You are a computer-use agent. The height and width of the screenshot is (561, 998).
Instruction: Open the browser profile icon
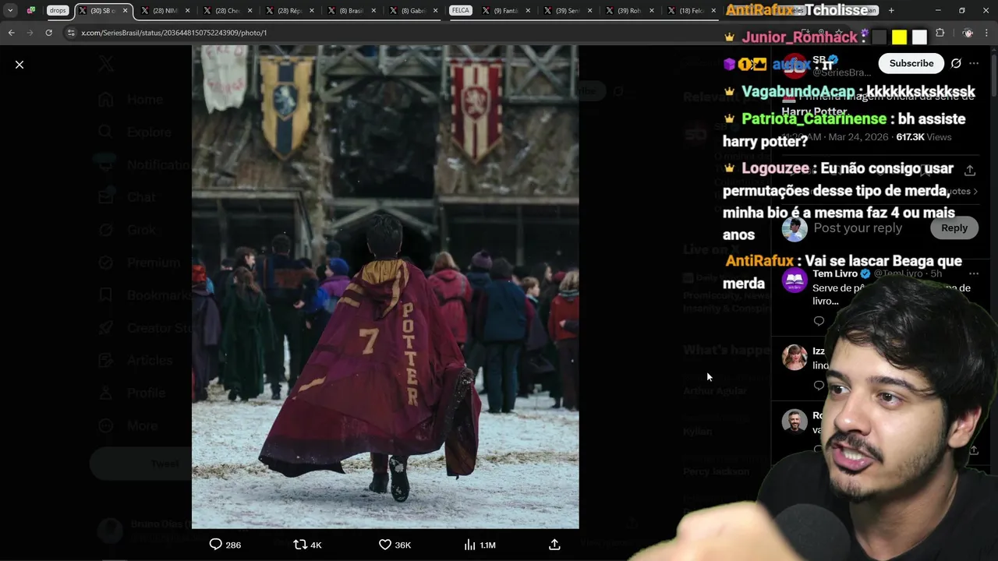click(x=968, y=34)
